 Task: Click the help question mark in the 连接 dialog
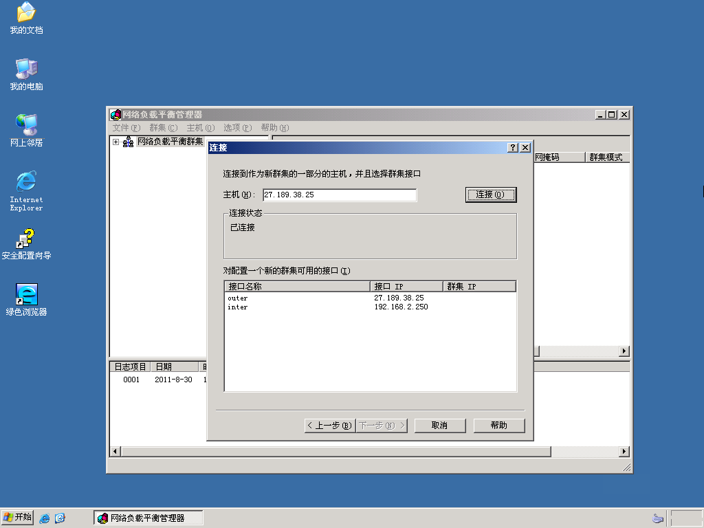(x=513, y=148)
